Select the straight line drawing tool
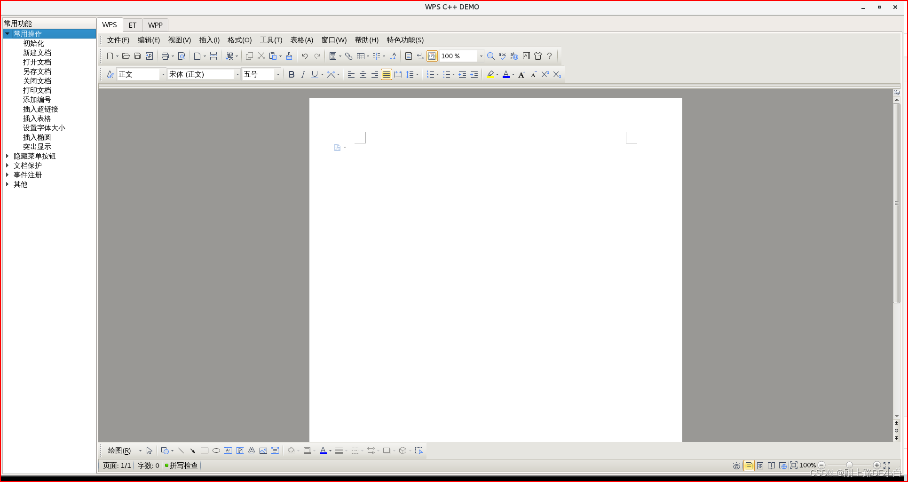This screenshot has width=908, height=482. point(181,450)
